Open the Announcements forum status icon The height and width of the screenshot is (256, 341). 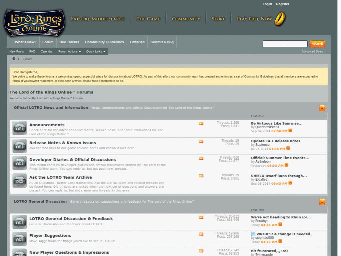(x=19, y=128)
